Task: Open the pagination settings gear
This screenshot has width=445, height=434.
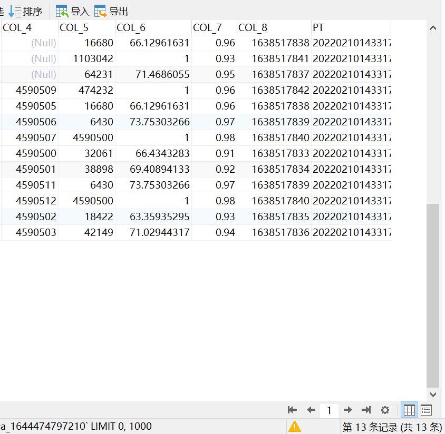Action: coord(385,410)
